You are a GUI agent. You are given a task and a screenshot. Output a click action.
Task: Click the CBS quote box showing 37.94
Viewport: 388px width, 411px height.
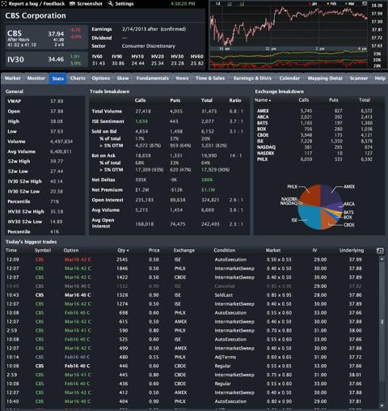[47, 38]
